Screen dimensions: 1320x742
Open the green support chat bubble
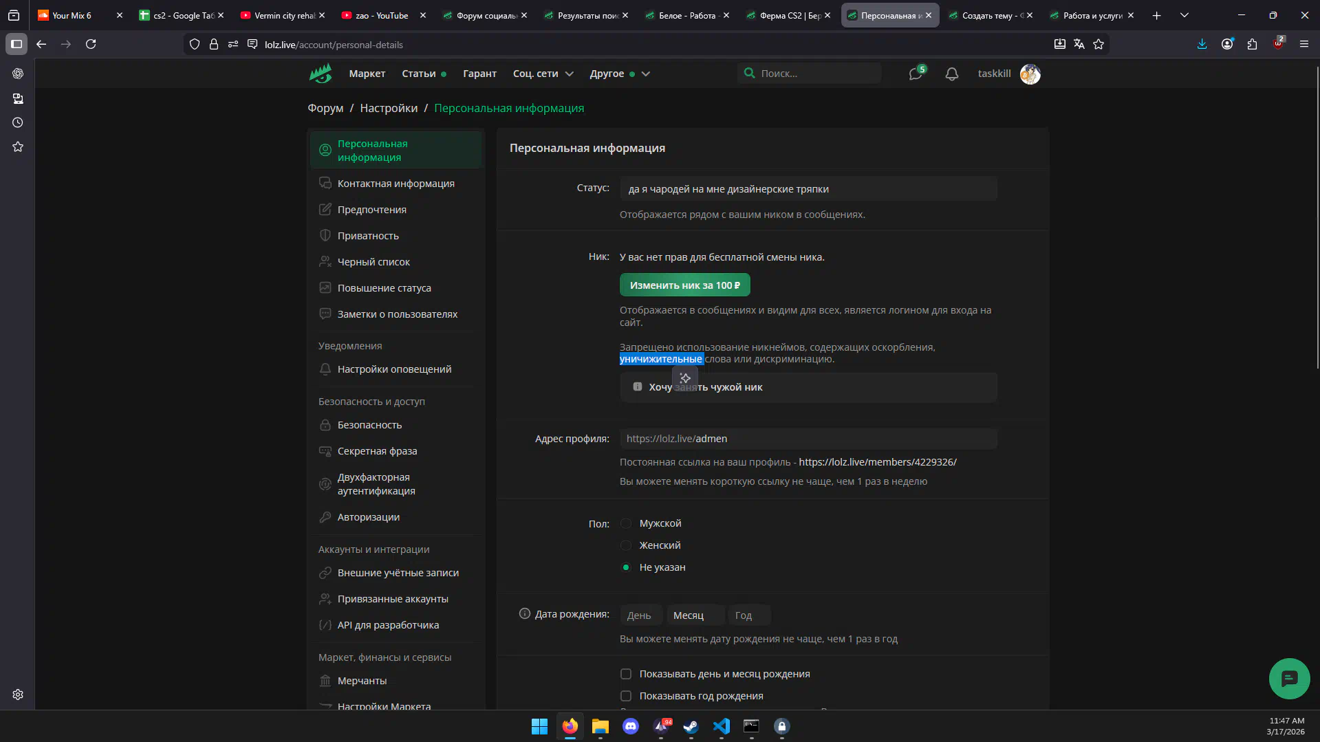click(1288, 679)
